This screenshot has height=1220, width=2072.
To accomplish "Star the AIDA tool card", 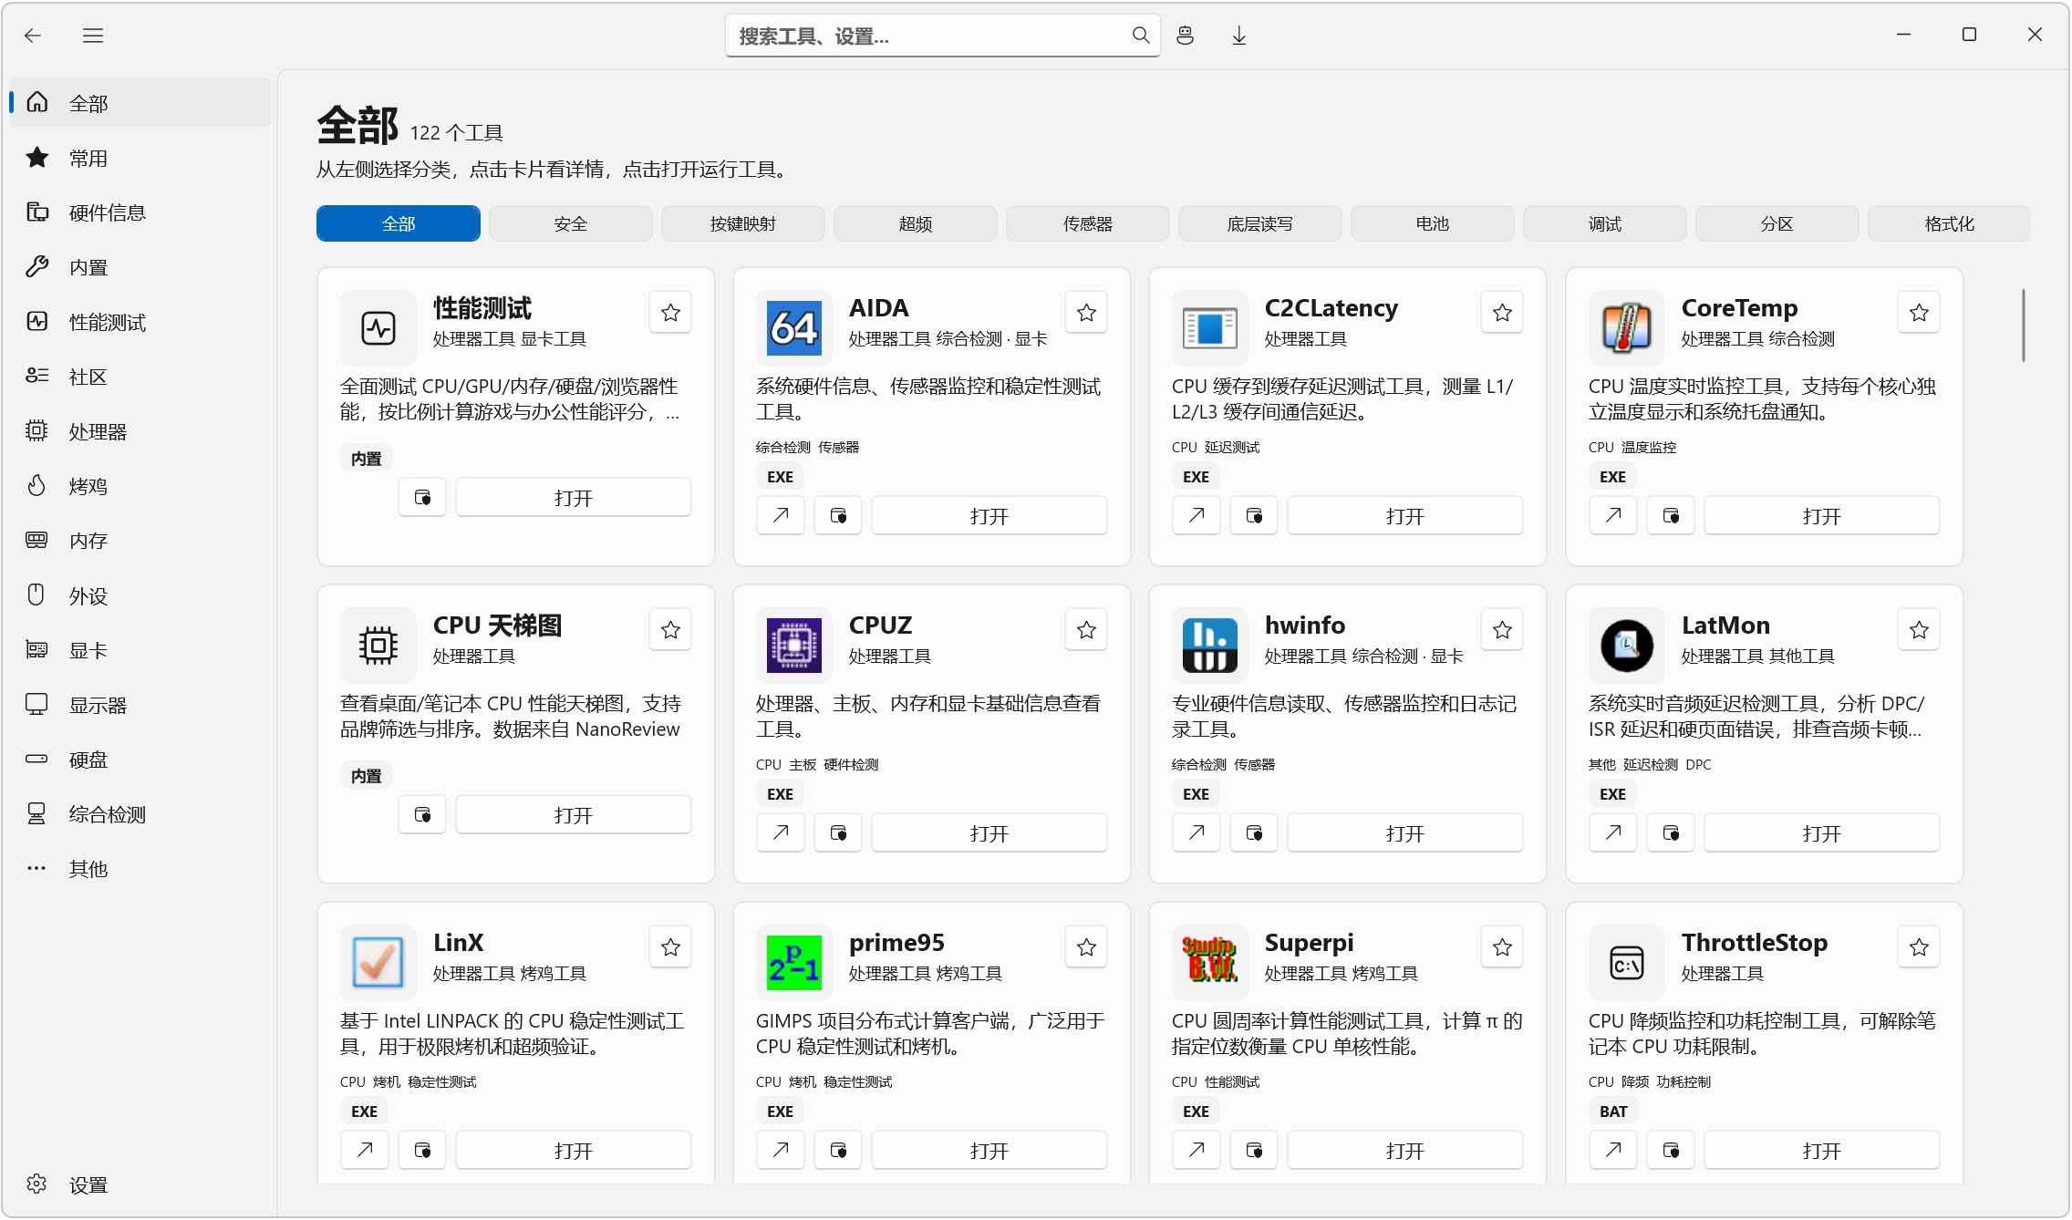I will click(x=1086, y=313).
